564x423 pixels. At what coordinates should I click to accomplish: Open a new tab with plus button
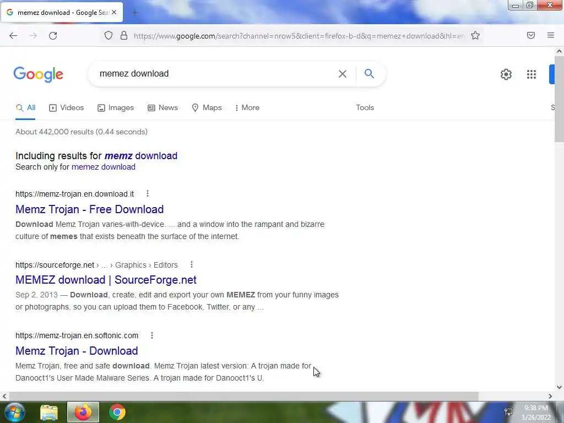tap(135, 13)
